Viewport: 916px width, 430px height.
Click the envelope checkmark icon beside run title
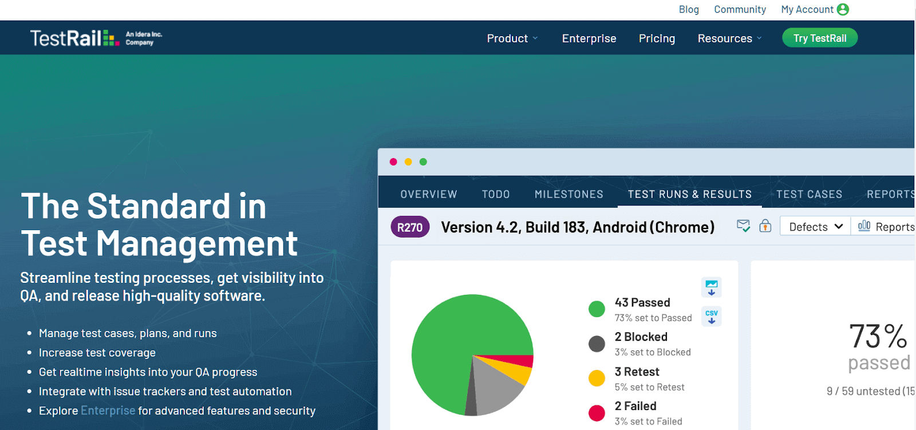[x=743, y=226]
